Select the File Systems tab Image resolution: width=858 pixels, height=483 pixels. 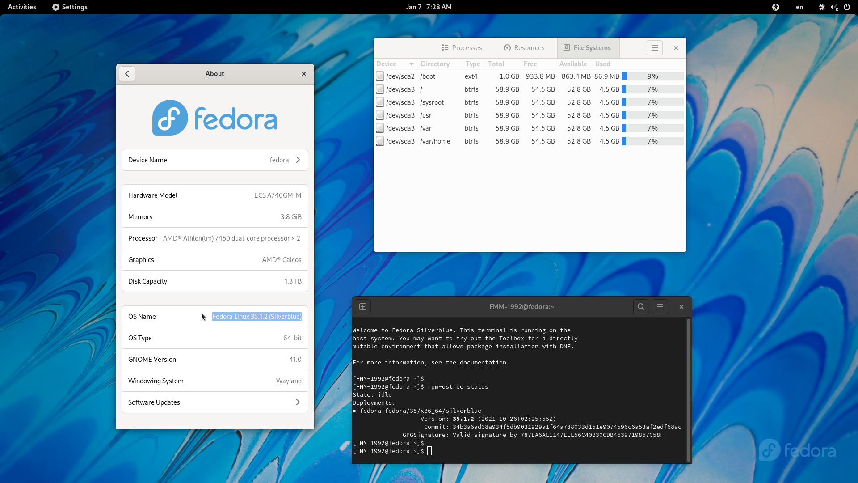click(x=588, y=48)
